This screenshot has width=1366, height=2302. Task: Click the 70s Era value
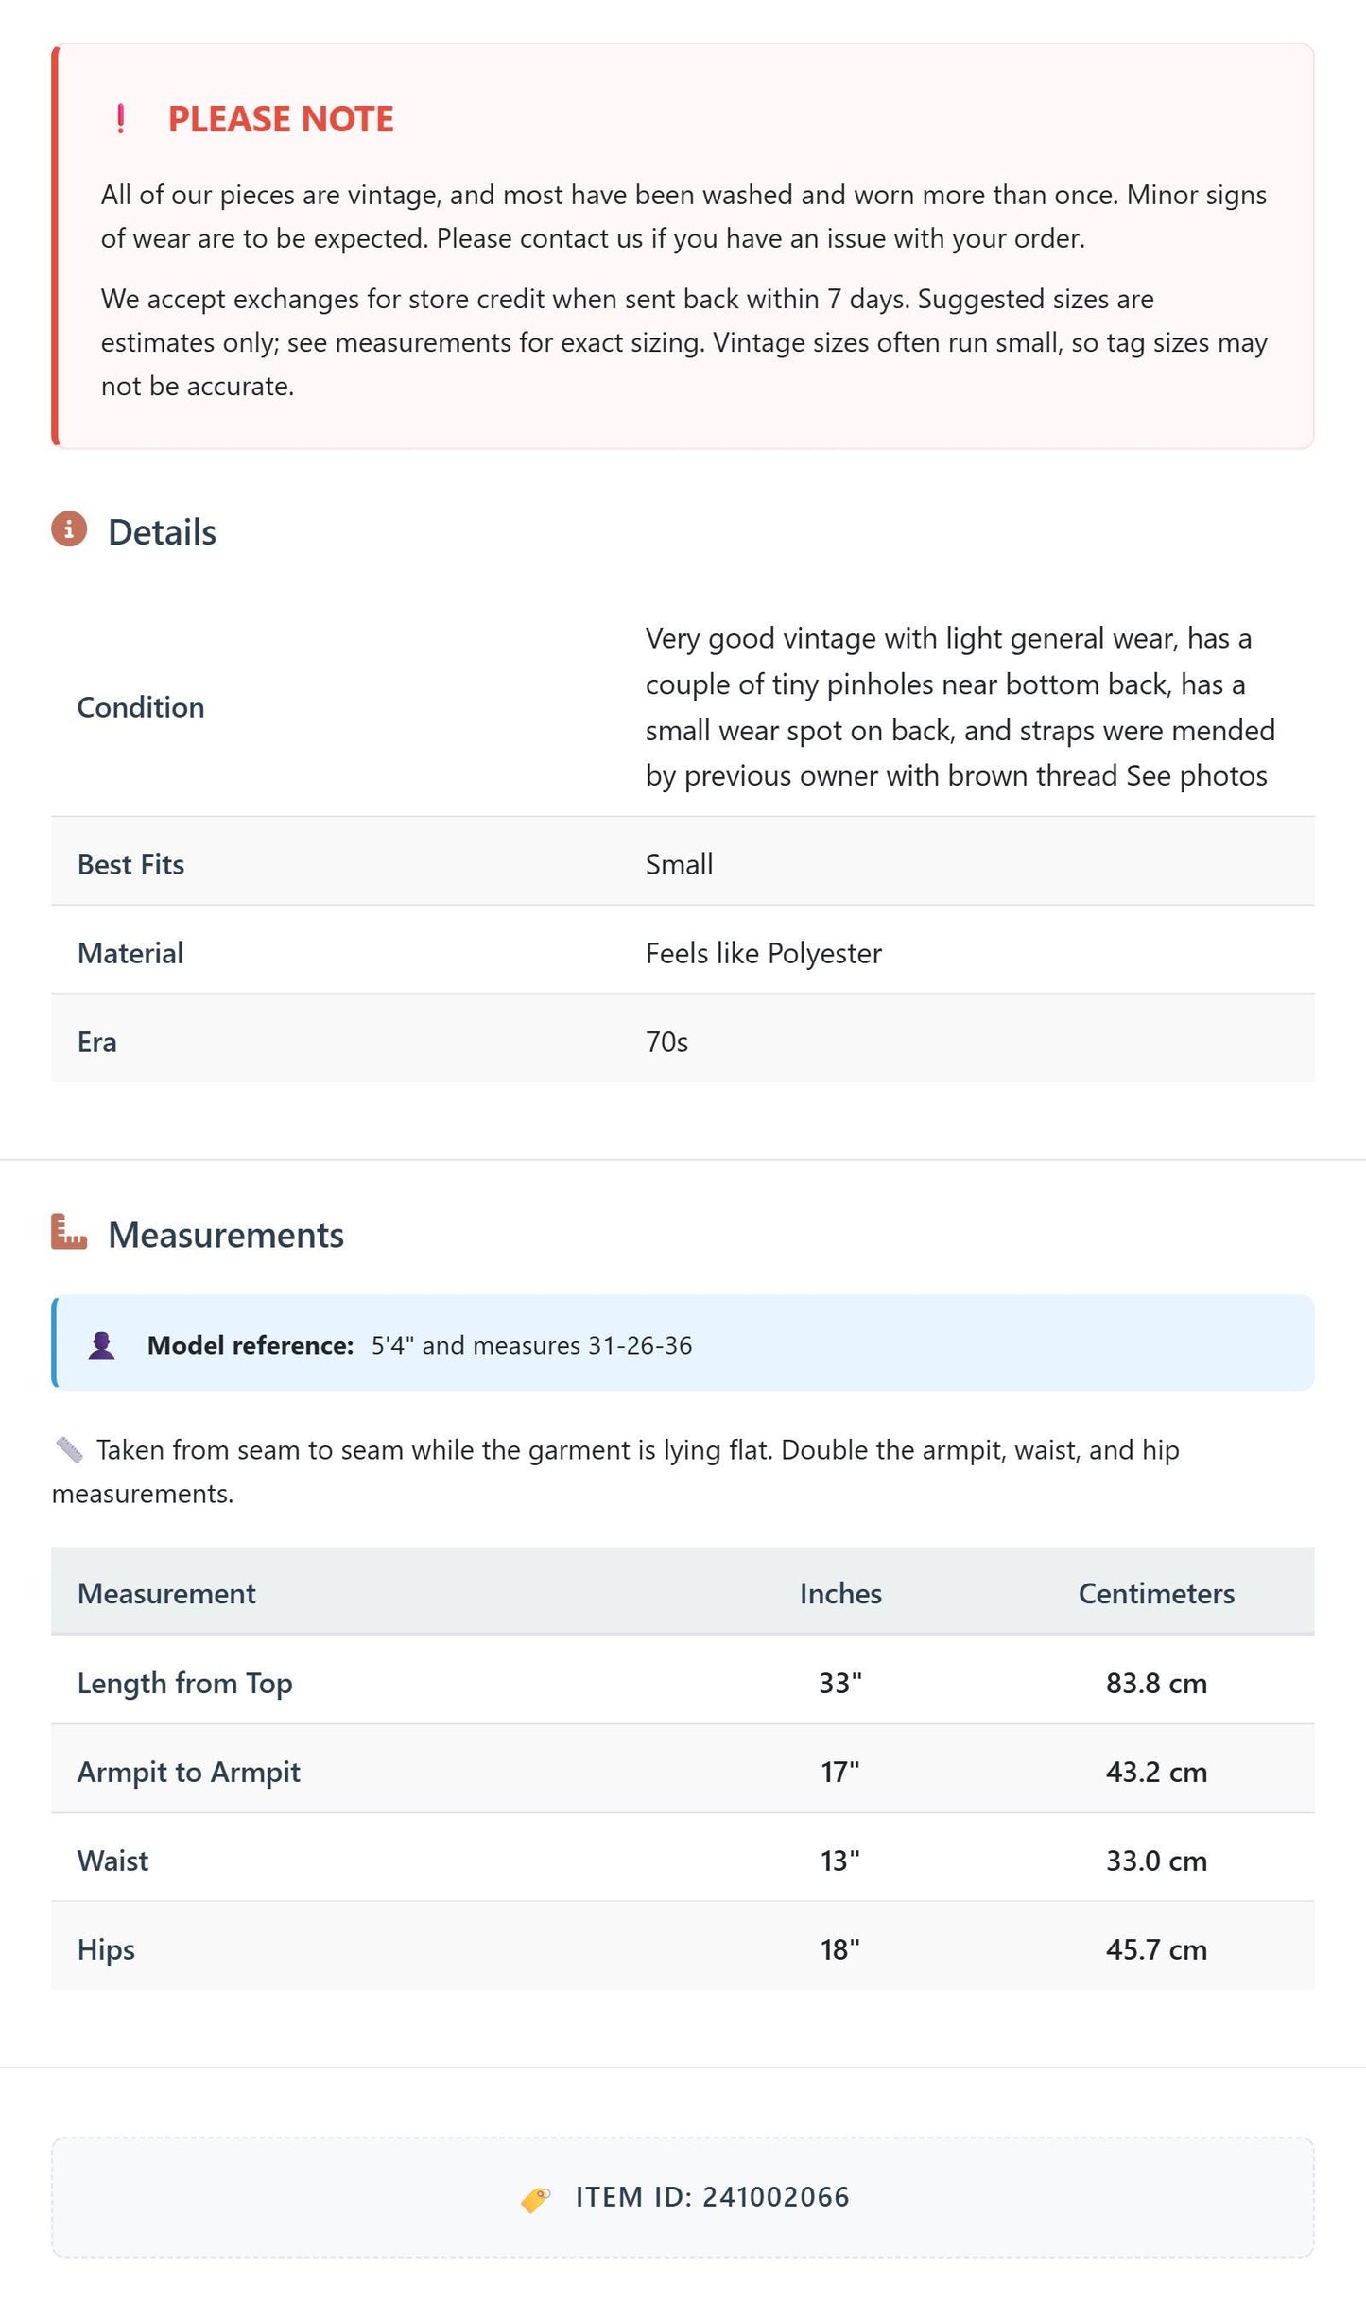click(666, 1042)
